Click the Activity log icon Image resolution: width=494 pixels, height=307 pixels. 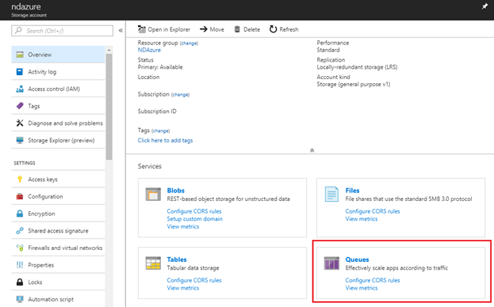click(x=20, y=72)
